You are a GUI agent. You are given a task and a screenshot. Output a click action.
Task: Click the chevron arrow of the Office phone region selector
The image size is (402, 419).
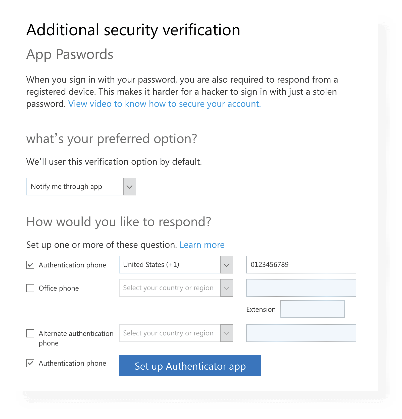pyautogui.click(x=226, y=288)
